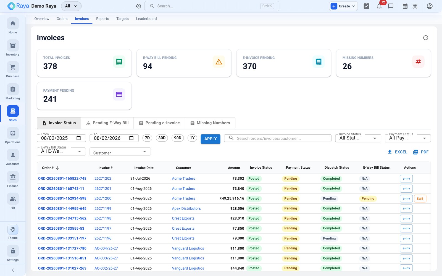Image resolution: width=442 pixels, height=276 pixels.
Task: Open the Inventory module icon
Action: pos(13,46)
